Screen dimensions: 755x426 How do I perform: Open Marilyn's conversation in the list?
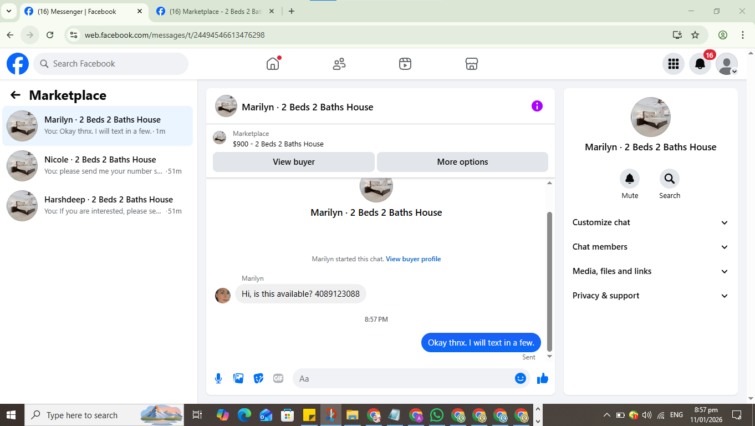pyautogui.click(x=98, y=126)
